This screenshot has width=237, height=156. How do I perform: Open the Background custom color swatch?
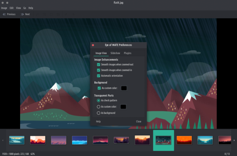point(124,88)
